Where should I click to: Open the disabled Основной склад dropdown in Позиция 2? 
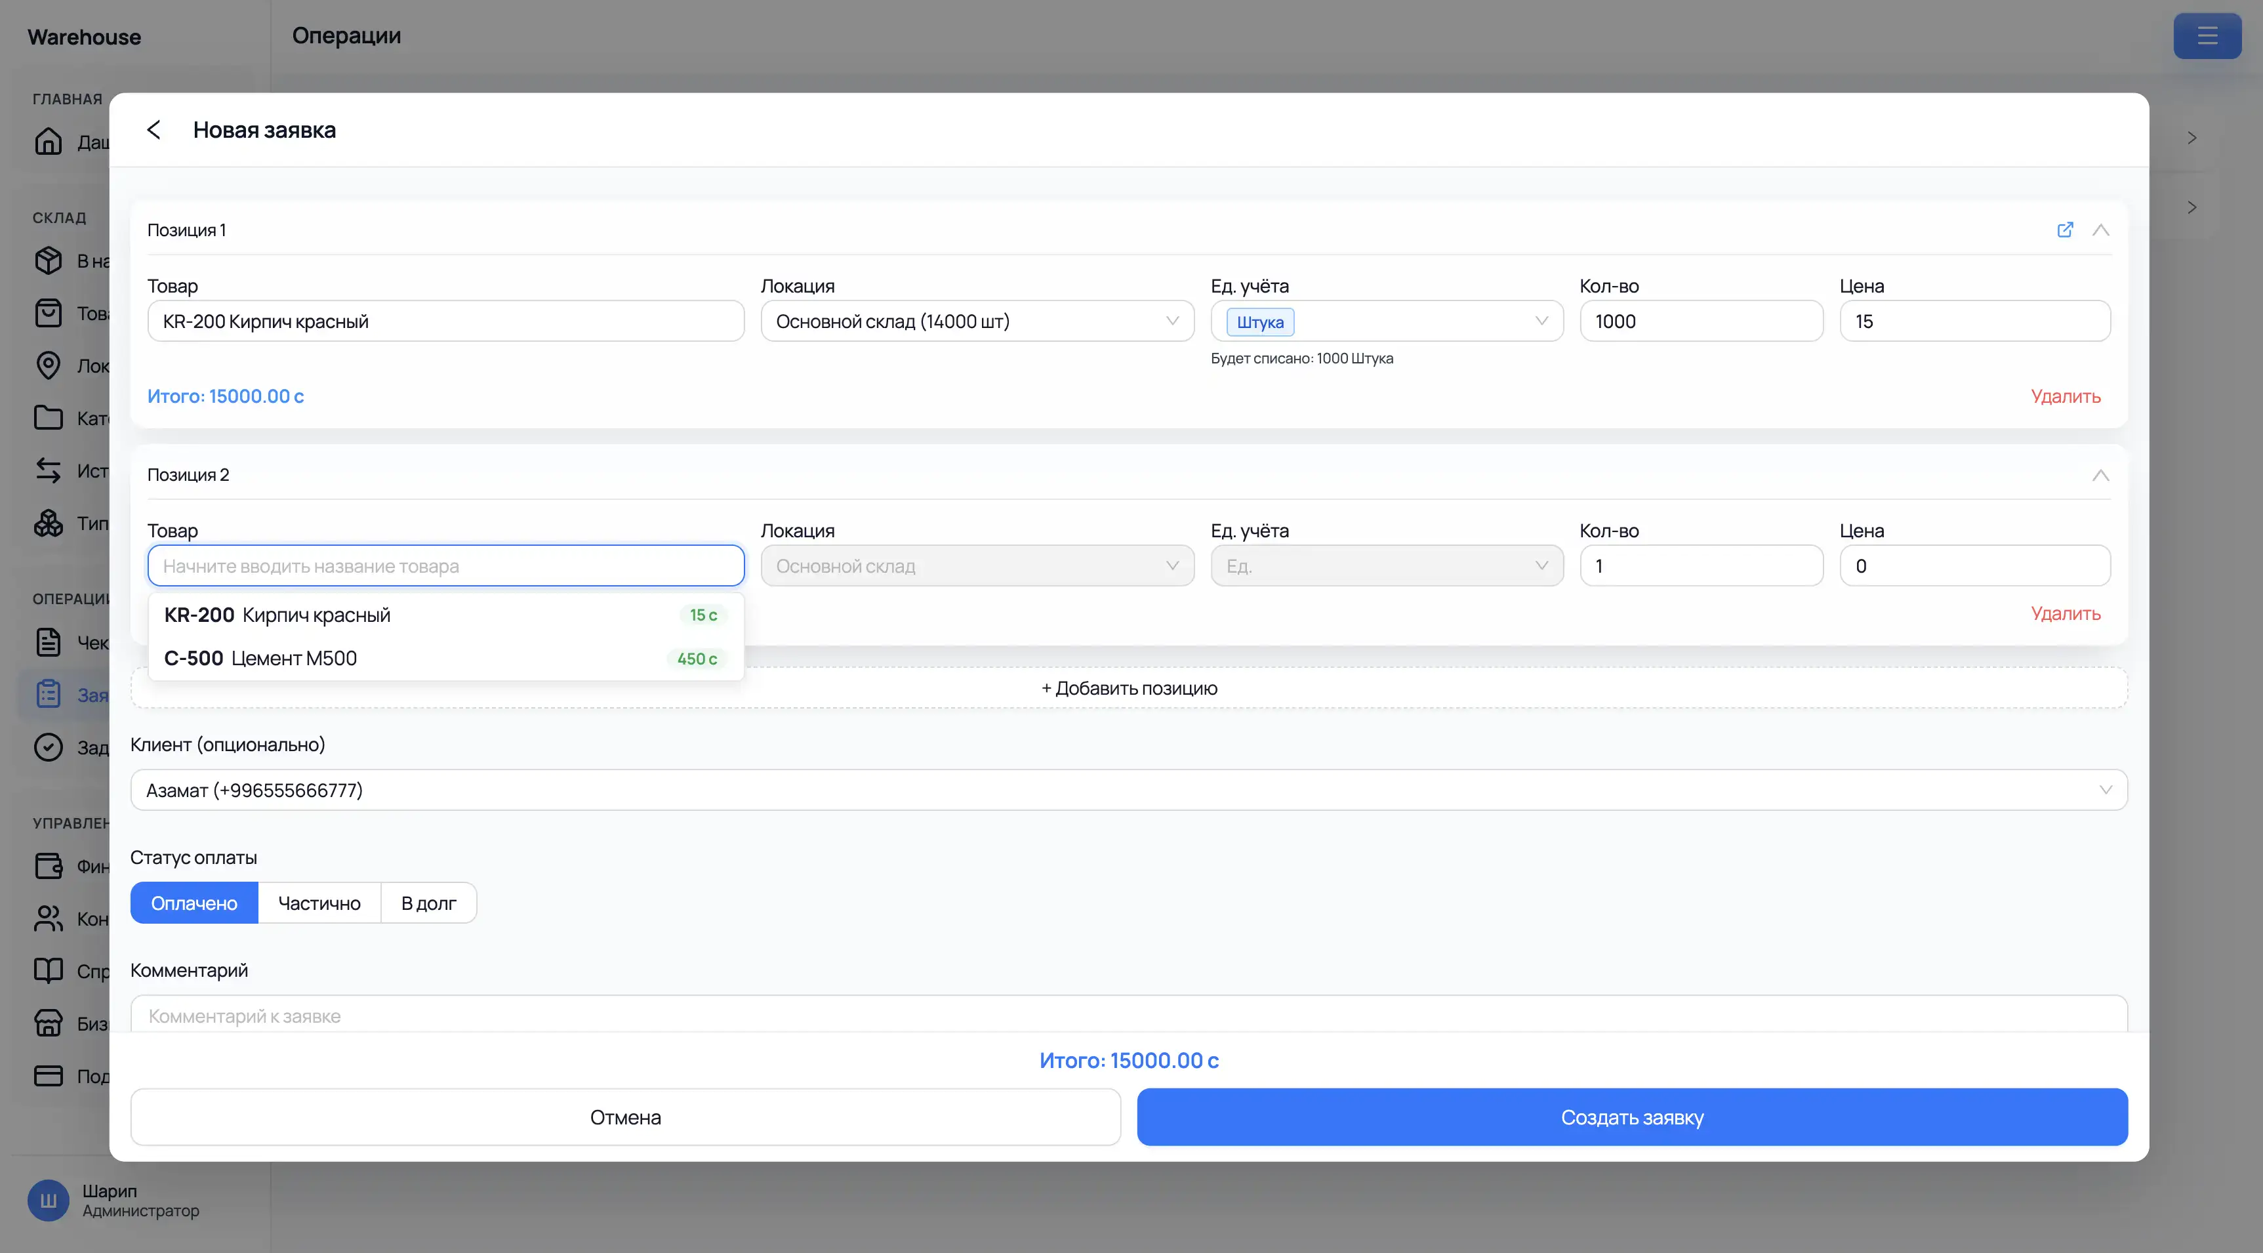point(977,566)
